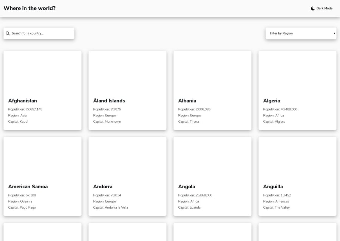Select Region: Europe under Albania
This screenshot has width=340, height=241.
click(x=190, y=116)
